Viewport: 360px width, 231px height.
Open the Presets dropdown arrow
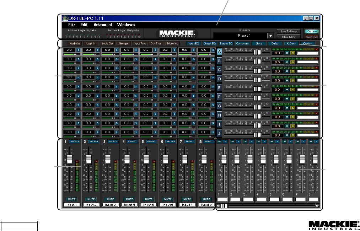coord(270,36)
